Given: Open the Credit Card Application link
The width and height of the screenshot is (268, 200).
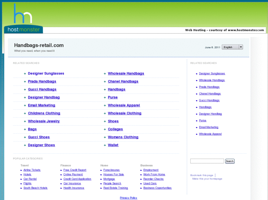Looking at the screenshot, I should click(x=77, y=179).
